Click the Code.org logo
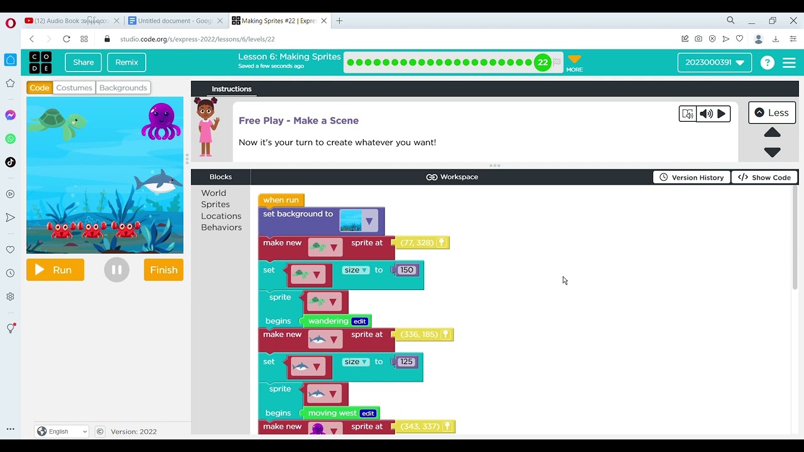 41,63
